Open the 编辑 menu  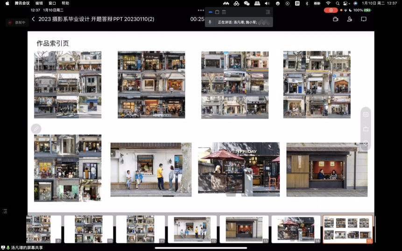click(39, 3)
